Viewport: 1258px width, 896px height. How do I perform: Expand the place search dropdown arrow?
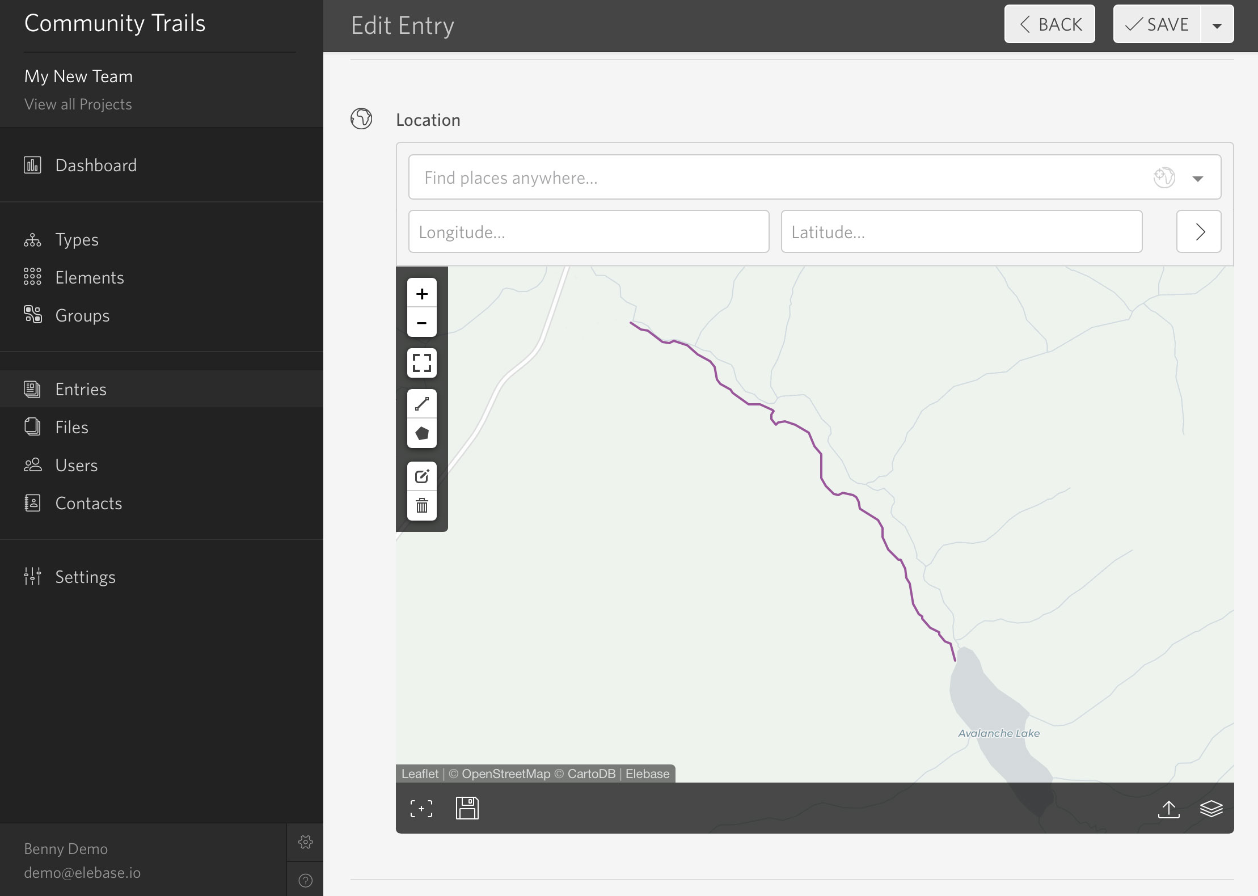point(1197,178)
